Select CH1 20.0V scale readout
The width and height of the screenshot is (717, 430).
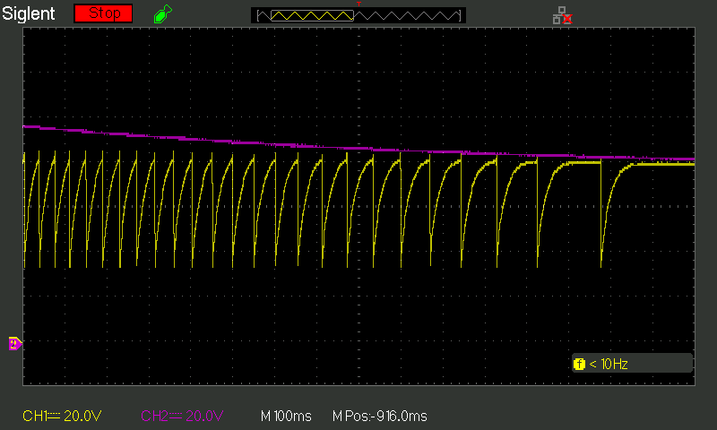64,416
